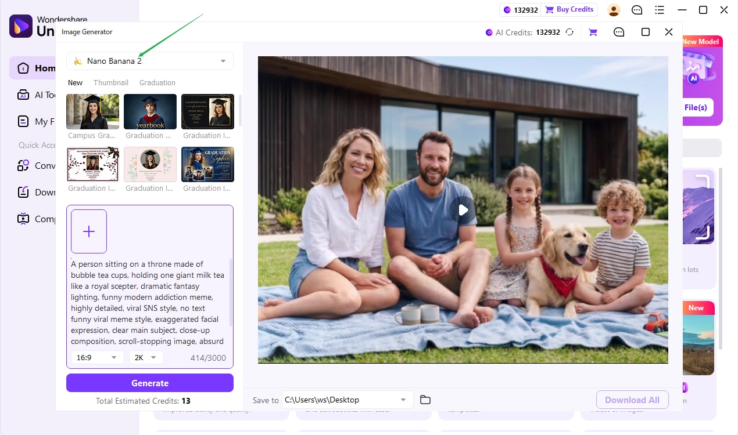Switch to the Graduation template tab
The height and width of the screenshot is (435, 738).
(x=157, y=82)
